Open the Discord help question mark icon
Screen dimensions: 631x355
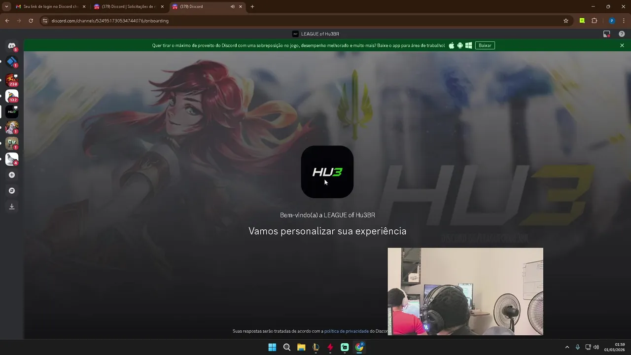tap(622, 34)
